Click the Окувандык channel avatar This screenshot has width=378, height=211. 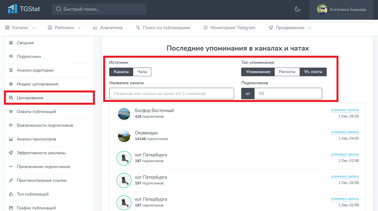pyautogui.click(x=124, y=136)
